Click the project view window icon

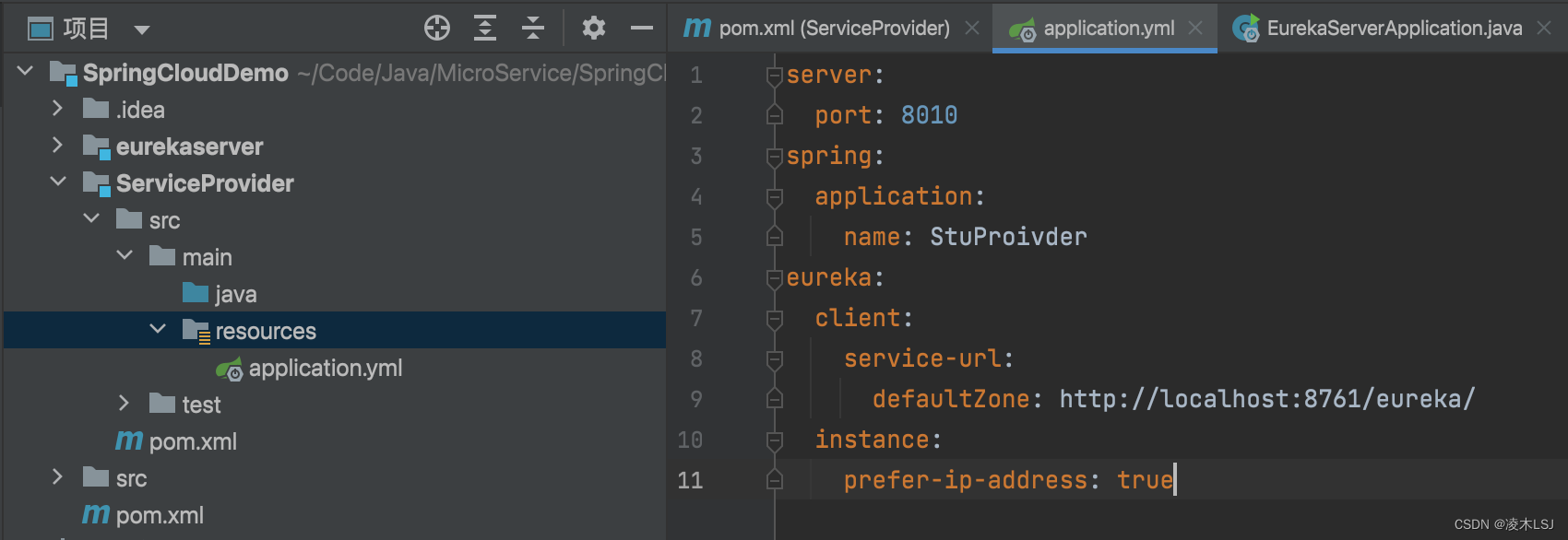coord(41,29)
